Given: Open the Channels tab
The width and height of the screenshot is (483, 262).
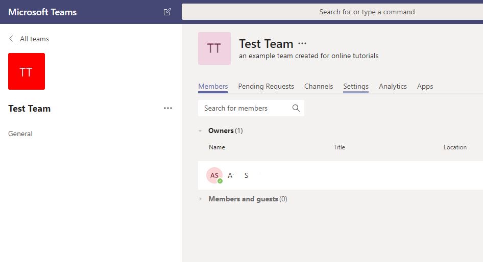Looking at the screenshot, I should point(319,87).
